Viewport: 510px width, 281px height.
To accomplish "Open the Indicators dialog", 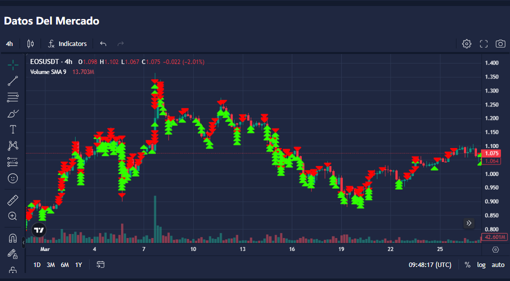I will click(x=68, y=44).
